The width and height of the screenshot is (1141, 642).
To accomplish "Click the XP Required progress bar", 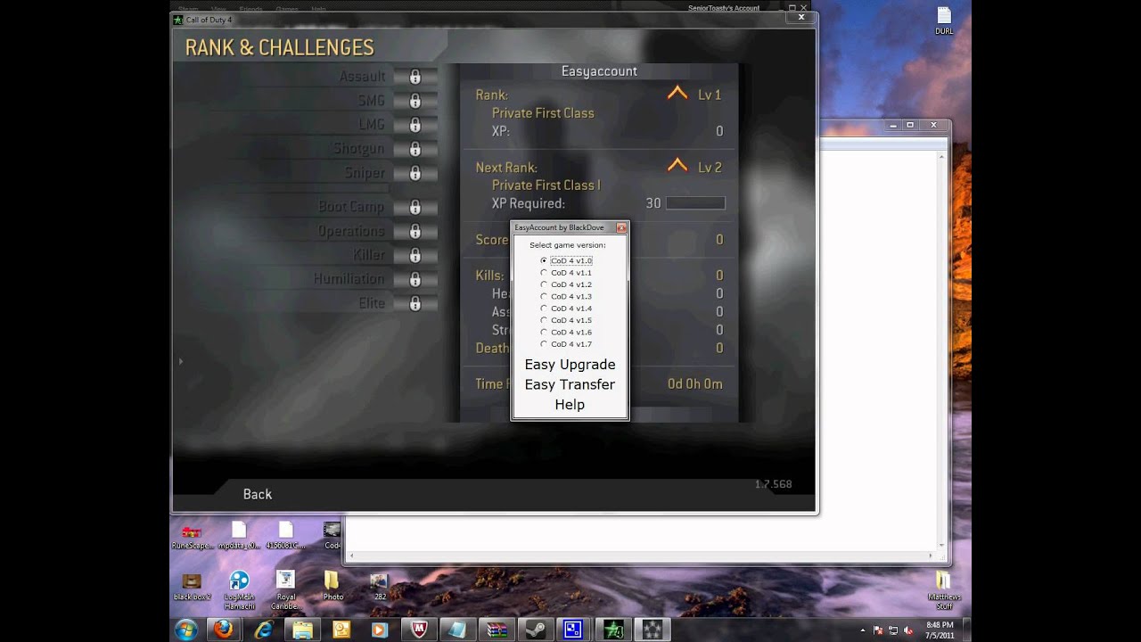I will [x=695, y=203].
